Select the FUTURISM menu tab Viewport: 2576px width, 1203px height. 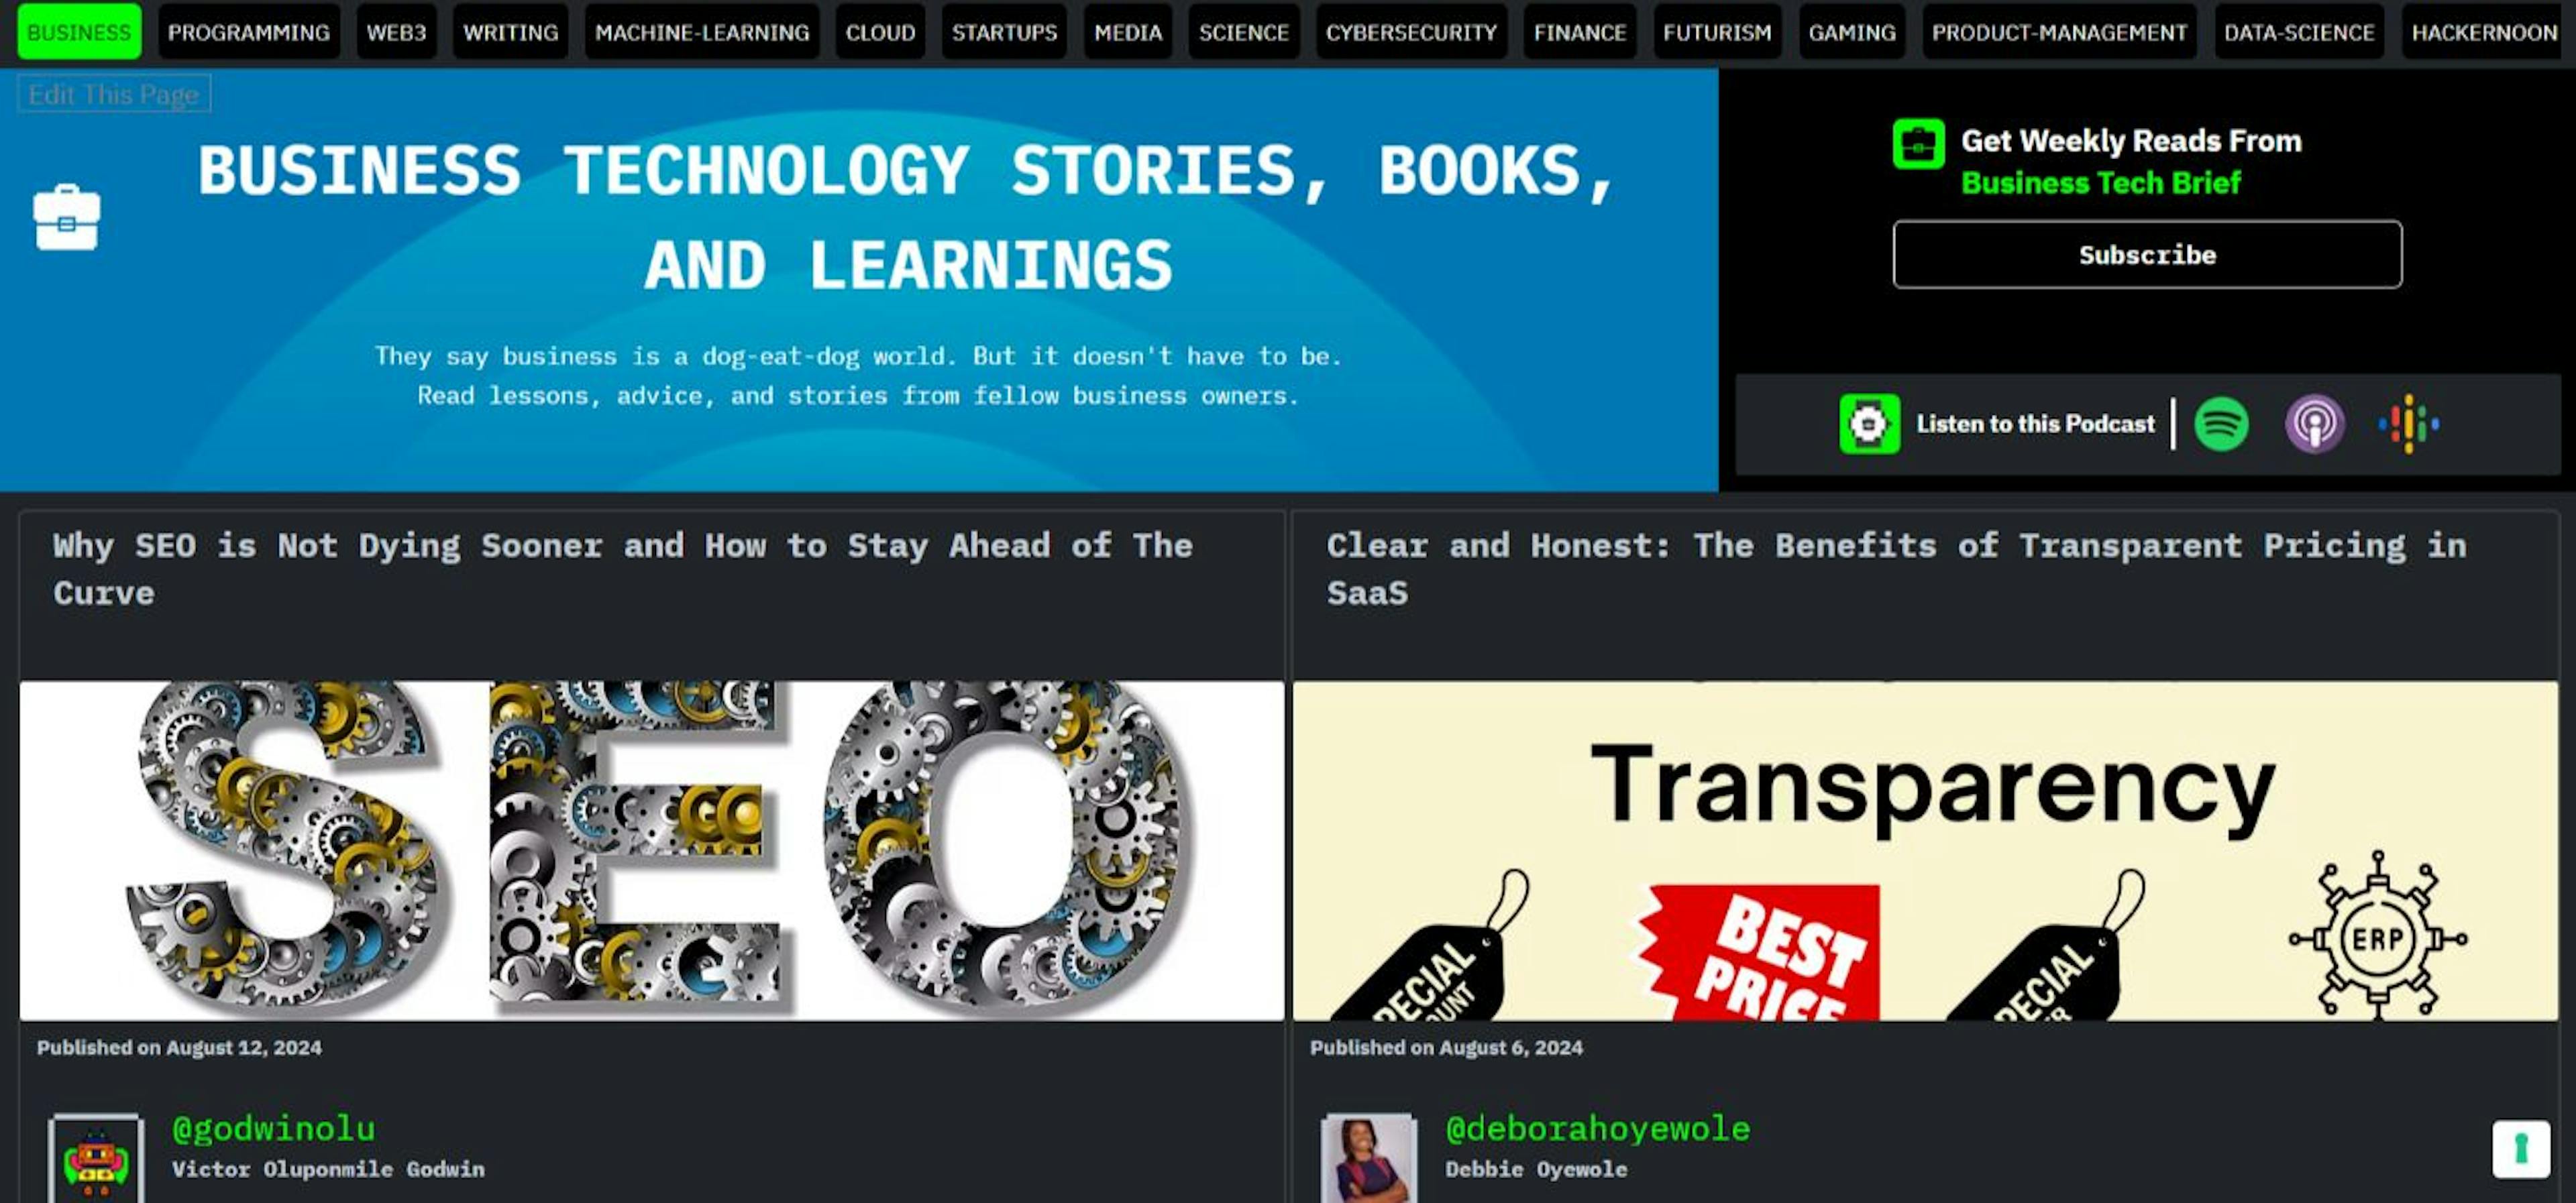(x=1715, y=32)
